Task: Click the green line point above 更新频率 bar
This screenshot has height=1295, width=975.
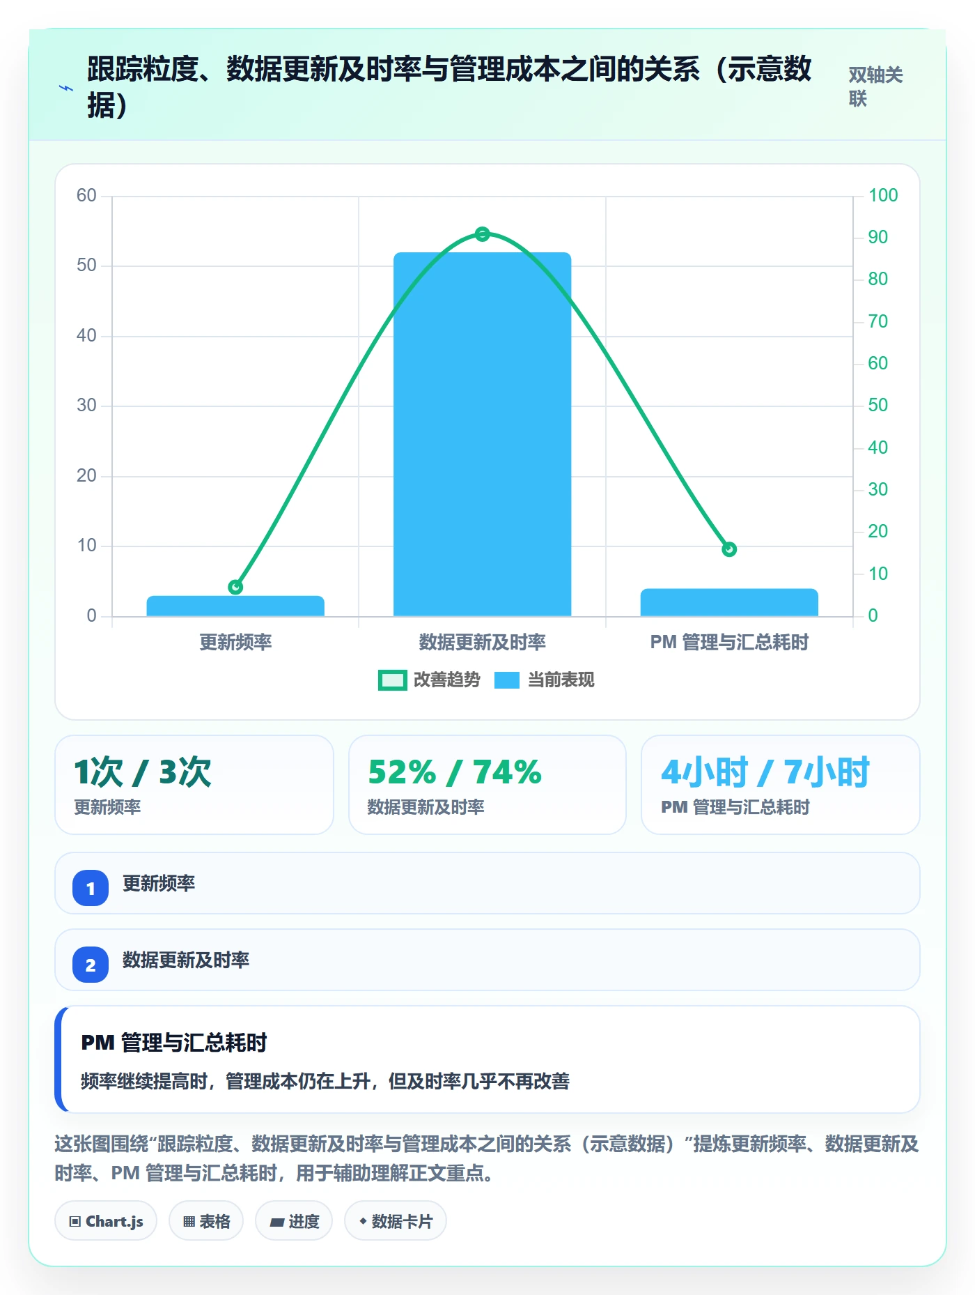Action: tap(235, 587)
